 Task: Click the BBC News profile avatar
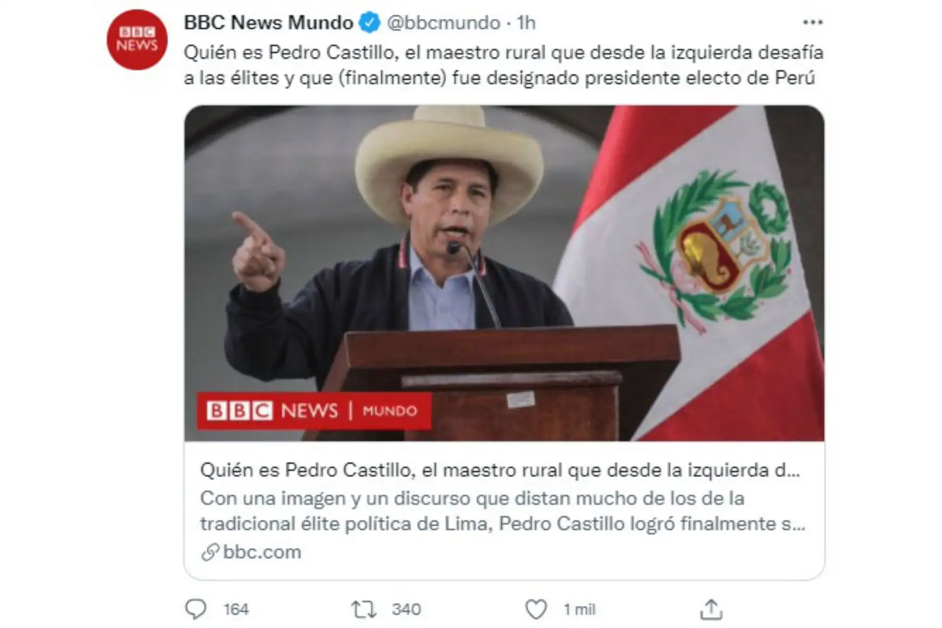pyautogui.click(x=137, y=40)
